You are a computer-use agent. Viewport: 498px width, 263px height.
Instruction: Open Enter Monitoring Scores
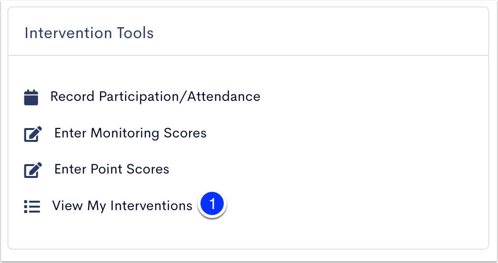[x=131, y=133]
